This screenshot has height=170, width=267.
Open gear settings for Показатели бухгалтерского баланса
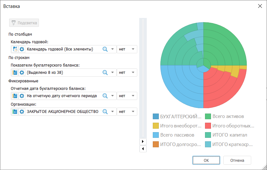(x=22, y=73)
